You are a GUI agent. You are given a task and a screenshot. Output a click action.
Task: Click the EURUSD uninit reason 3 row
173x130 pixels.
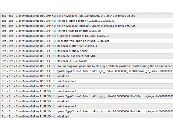(81, 91)
